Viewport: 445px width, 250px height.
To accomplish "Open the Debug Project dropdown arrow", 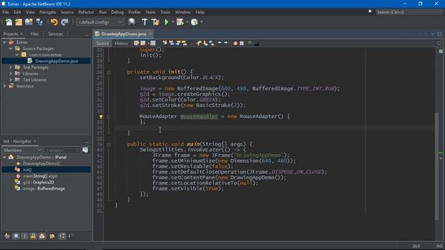I will pos(187,22).
